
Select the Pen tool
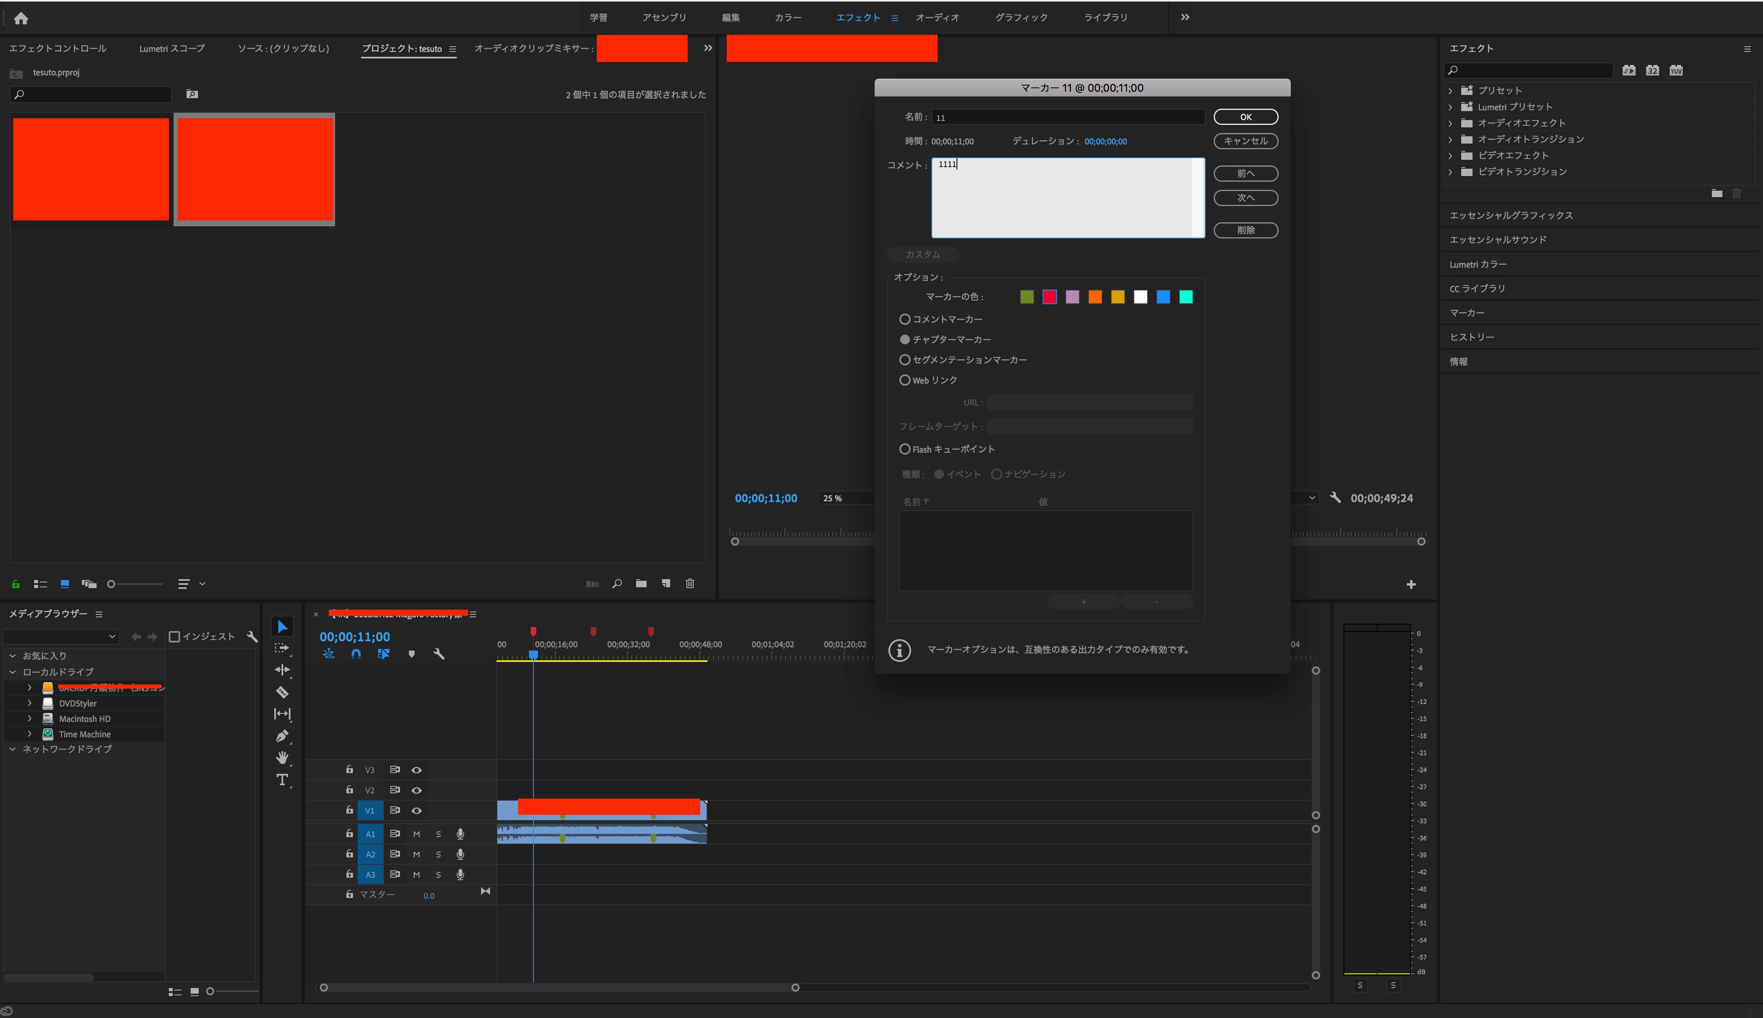tap(282, 736)
